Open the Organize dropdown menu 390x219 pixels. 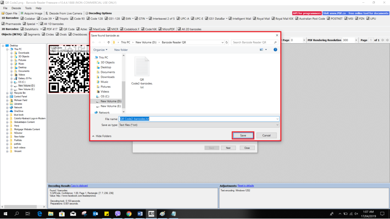tap(100, 50)
